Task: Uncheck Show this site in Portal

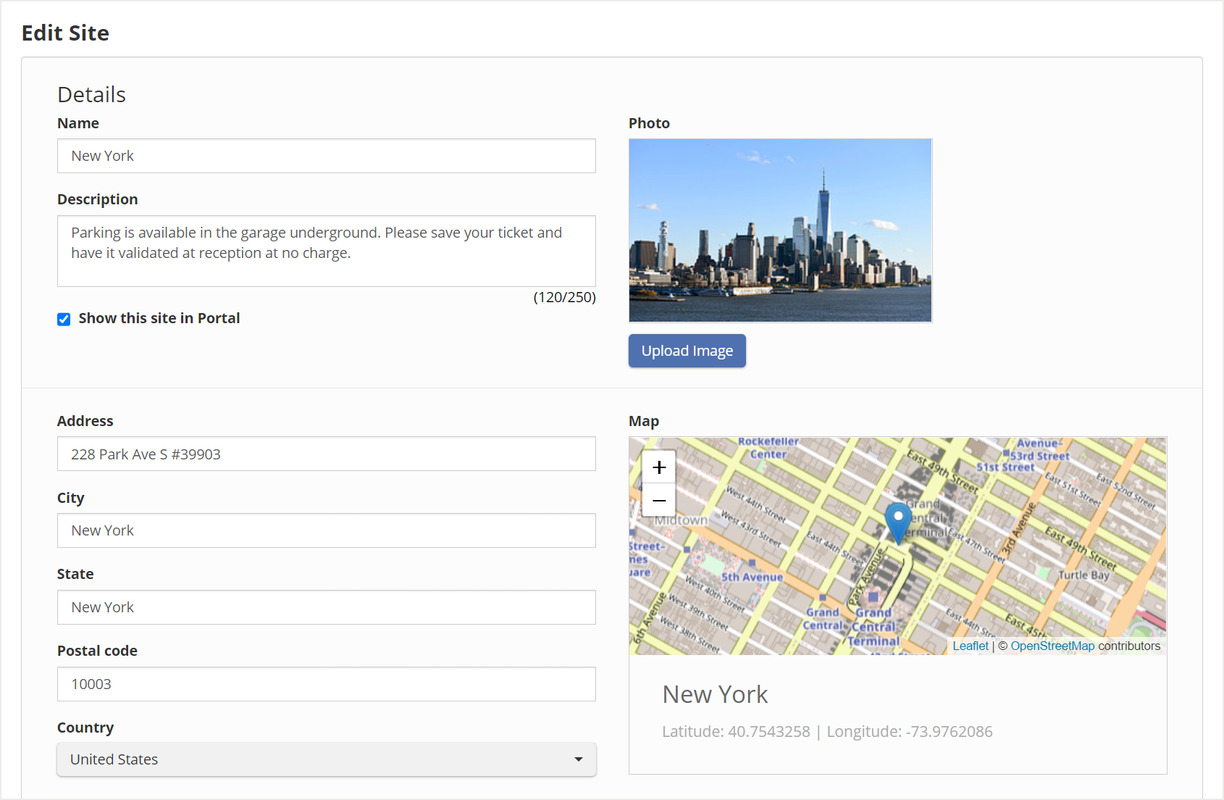Action: coord(64,320)
